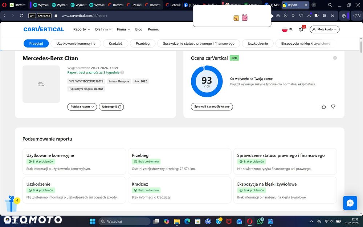Close the Raport browser tab
363x227 pixels.
tap(306, 5)
